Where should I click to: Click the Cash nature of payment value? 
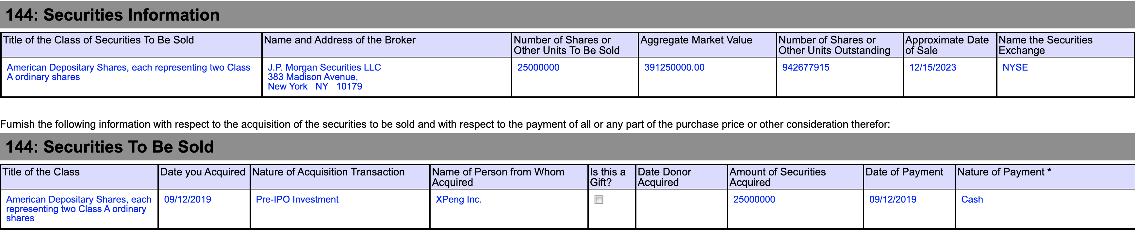point(972,199)
